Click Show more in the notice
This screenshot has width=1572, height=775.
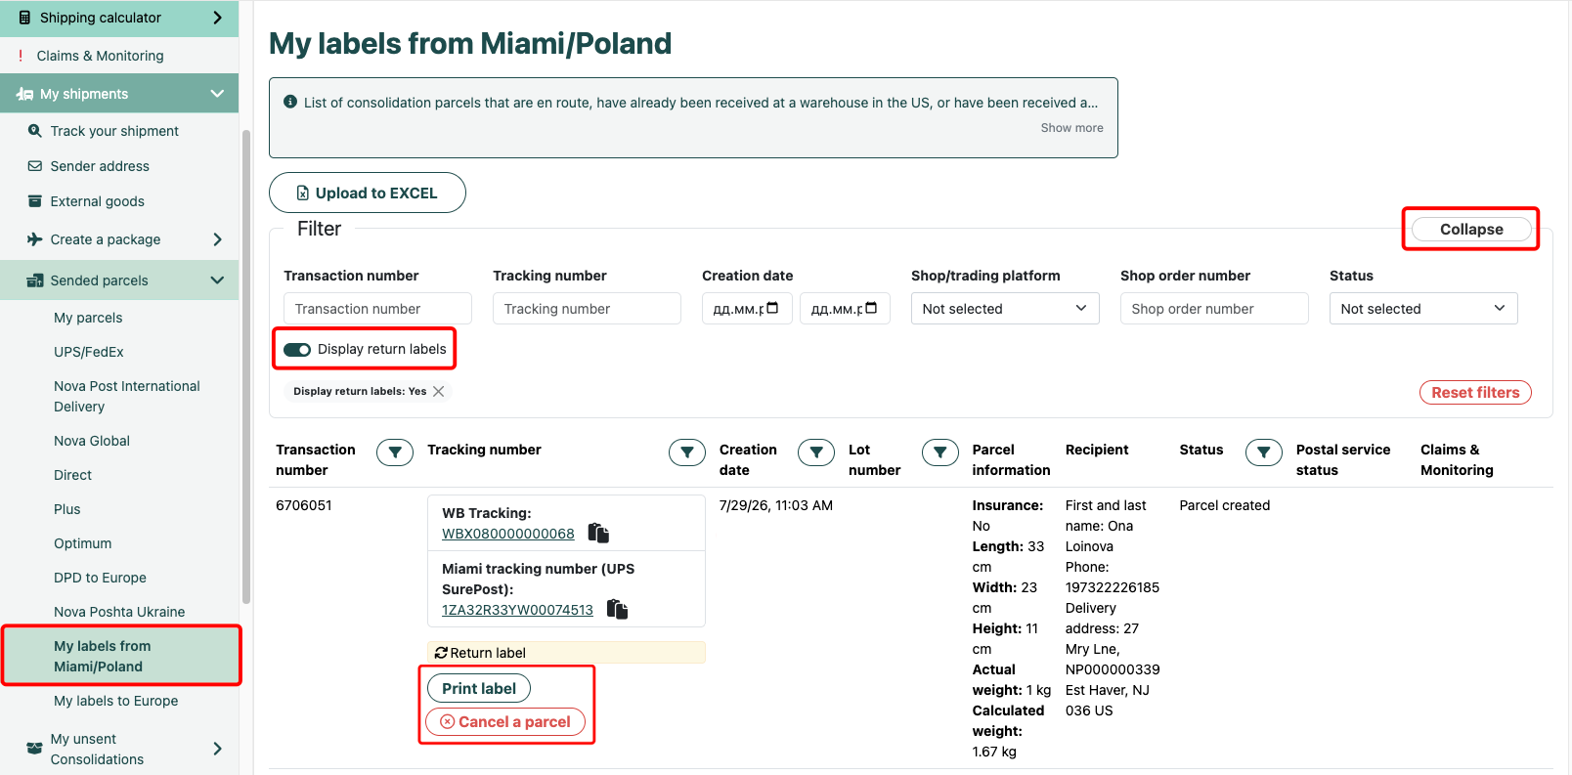tap(1071, 128)
